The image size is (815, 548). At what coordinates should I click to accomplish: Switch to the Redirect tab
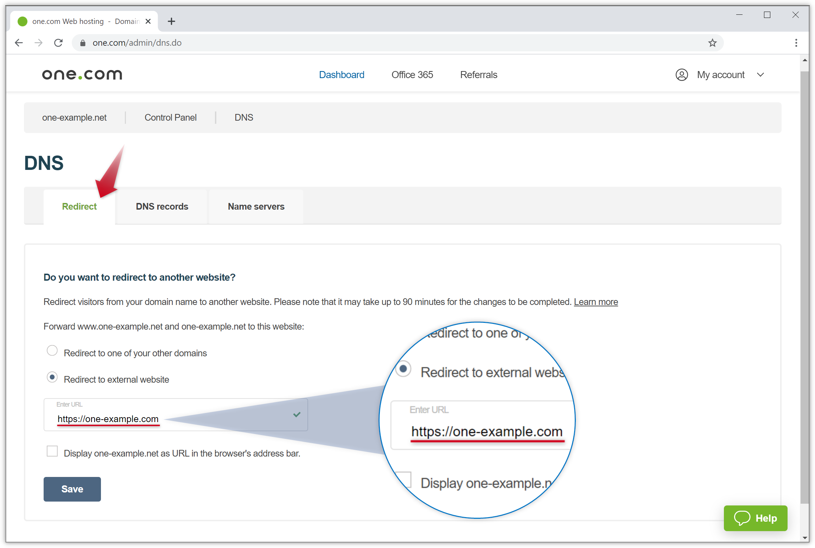click(x=79, y=207)
